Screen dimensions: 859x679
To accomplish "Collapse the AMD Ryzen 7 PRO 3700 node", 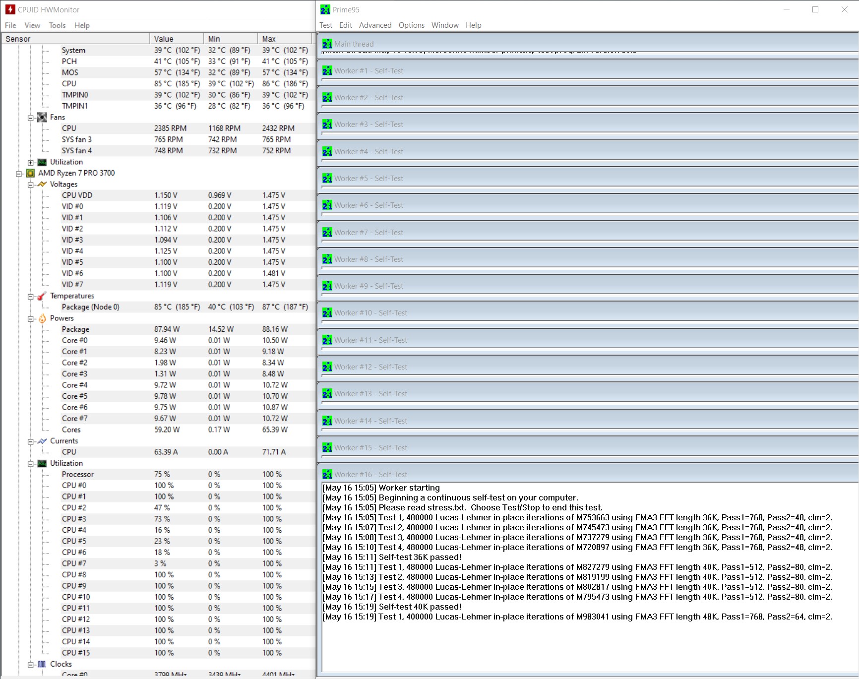I will [x=19, y=174].
